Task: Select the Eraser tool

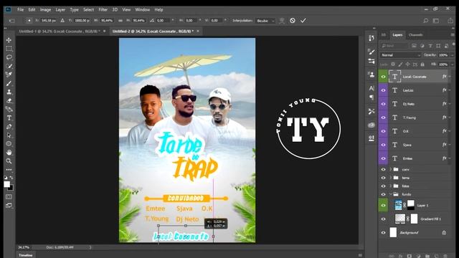Action: (x=9, y=100)
